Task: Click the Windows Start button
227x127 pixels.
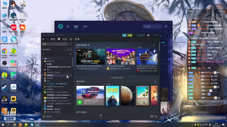Action: coord(3,125)
